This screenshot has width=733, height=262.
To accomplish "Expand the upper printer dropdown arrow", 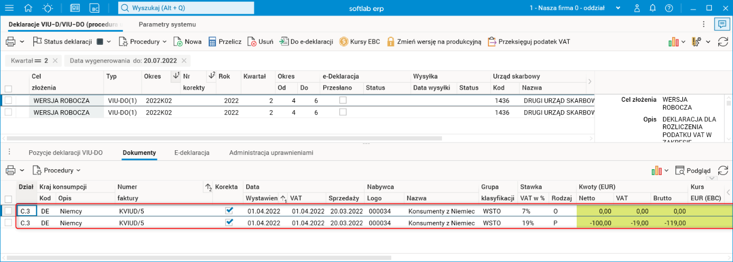I will (22, 42).
